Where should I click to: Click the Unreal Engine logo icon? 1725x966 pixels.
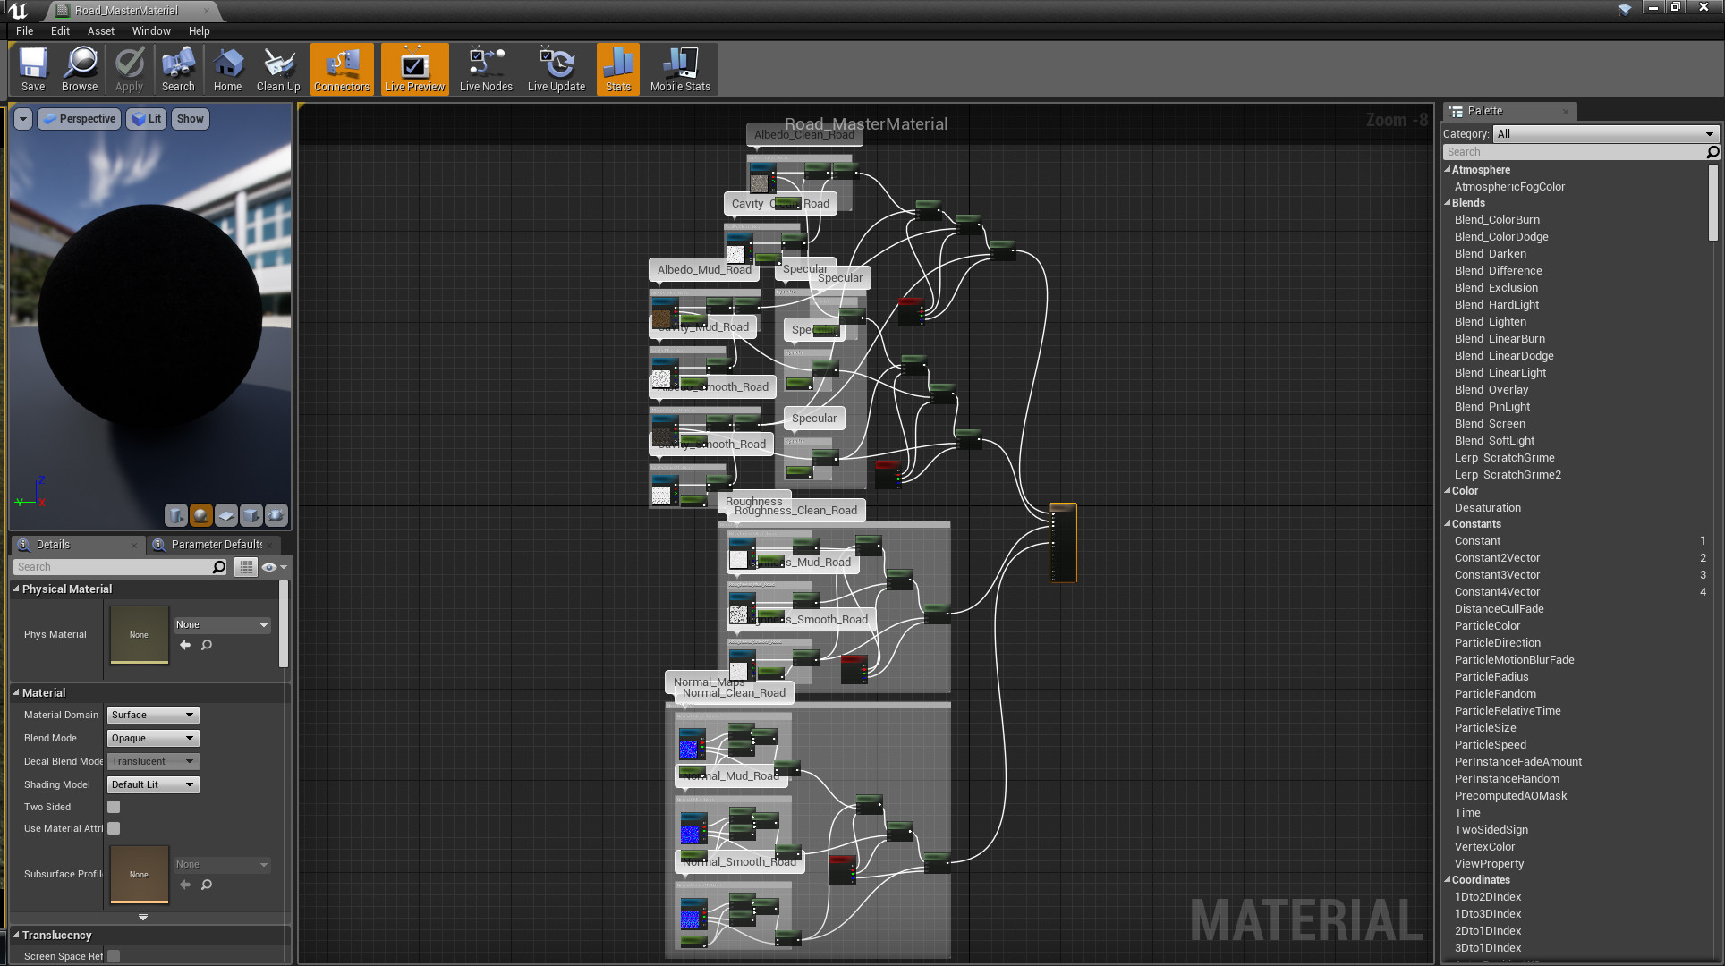[x=18, y=11]
